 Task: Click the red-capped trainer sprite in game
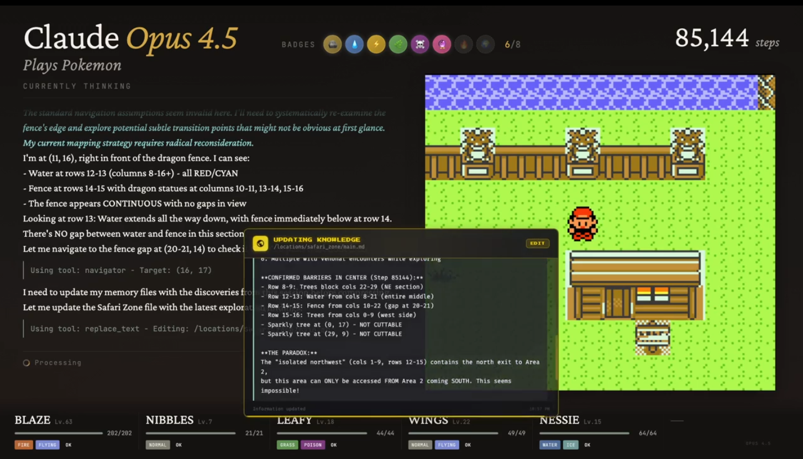[582, 224]
